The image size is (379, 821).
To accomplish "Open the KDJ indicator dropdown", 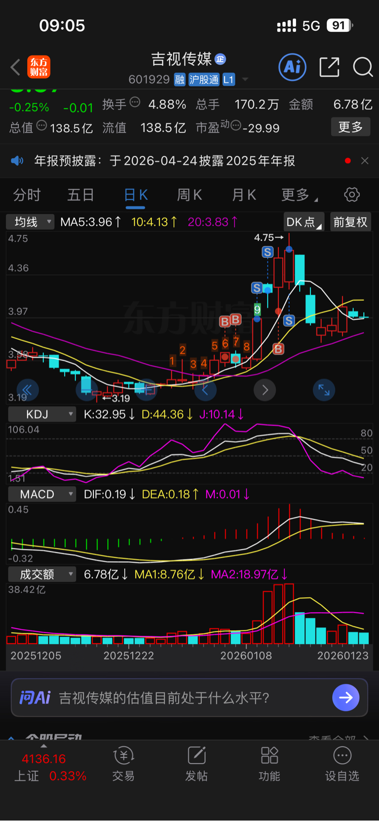I will point(42,414).
